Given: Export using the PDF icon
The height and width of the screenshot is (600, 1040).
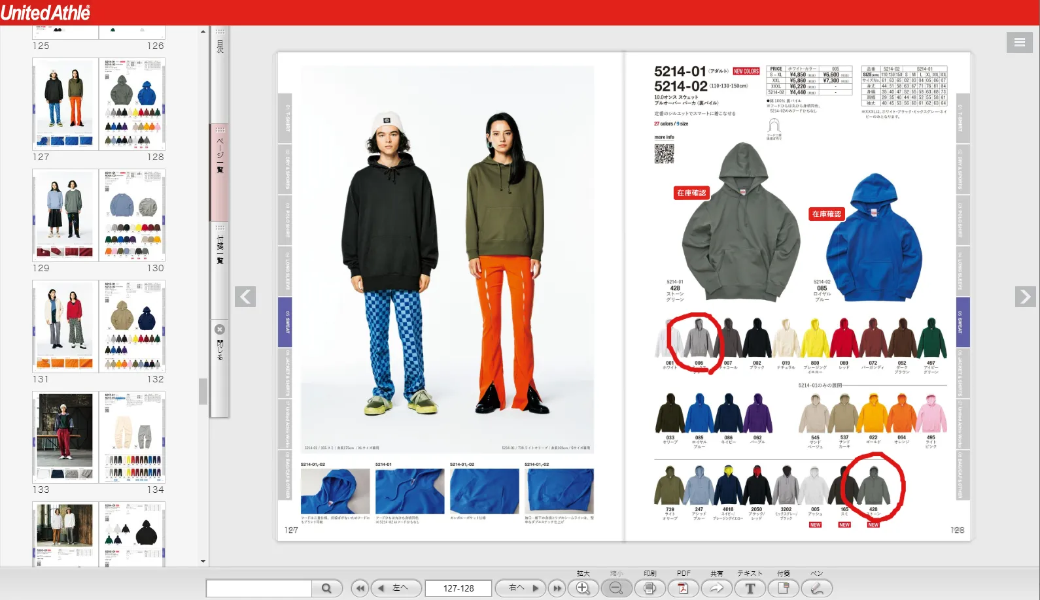Looking at the screenshot, I should [683, 588].
